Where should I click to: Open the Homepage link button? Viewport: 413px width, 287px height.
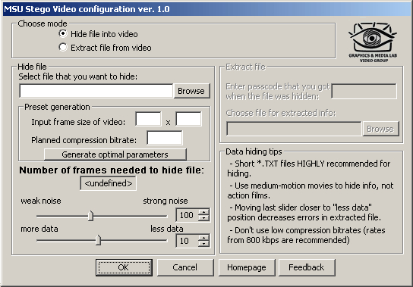(247, 267)
